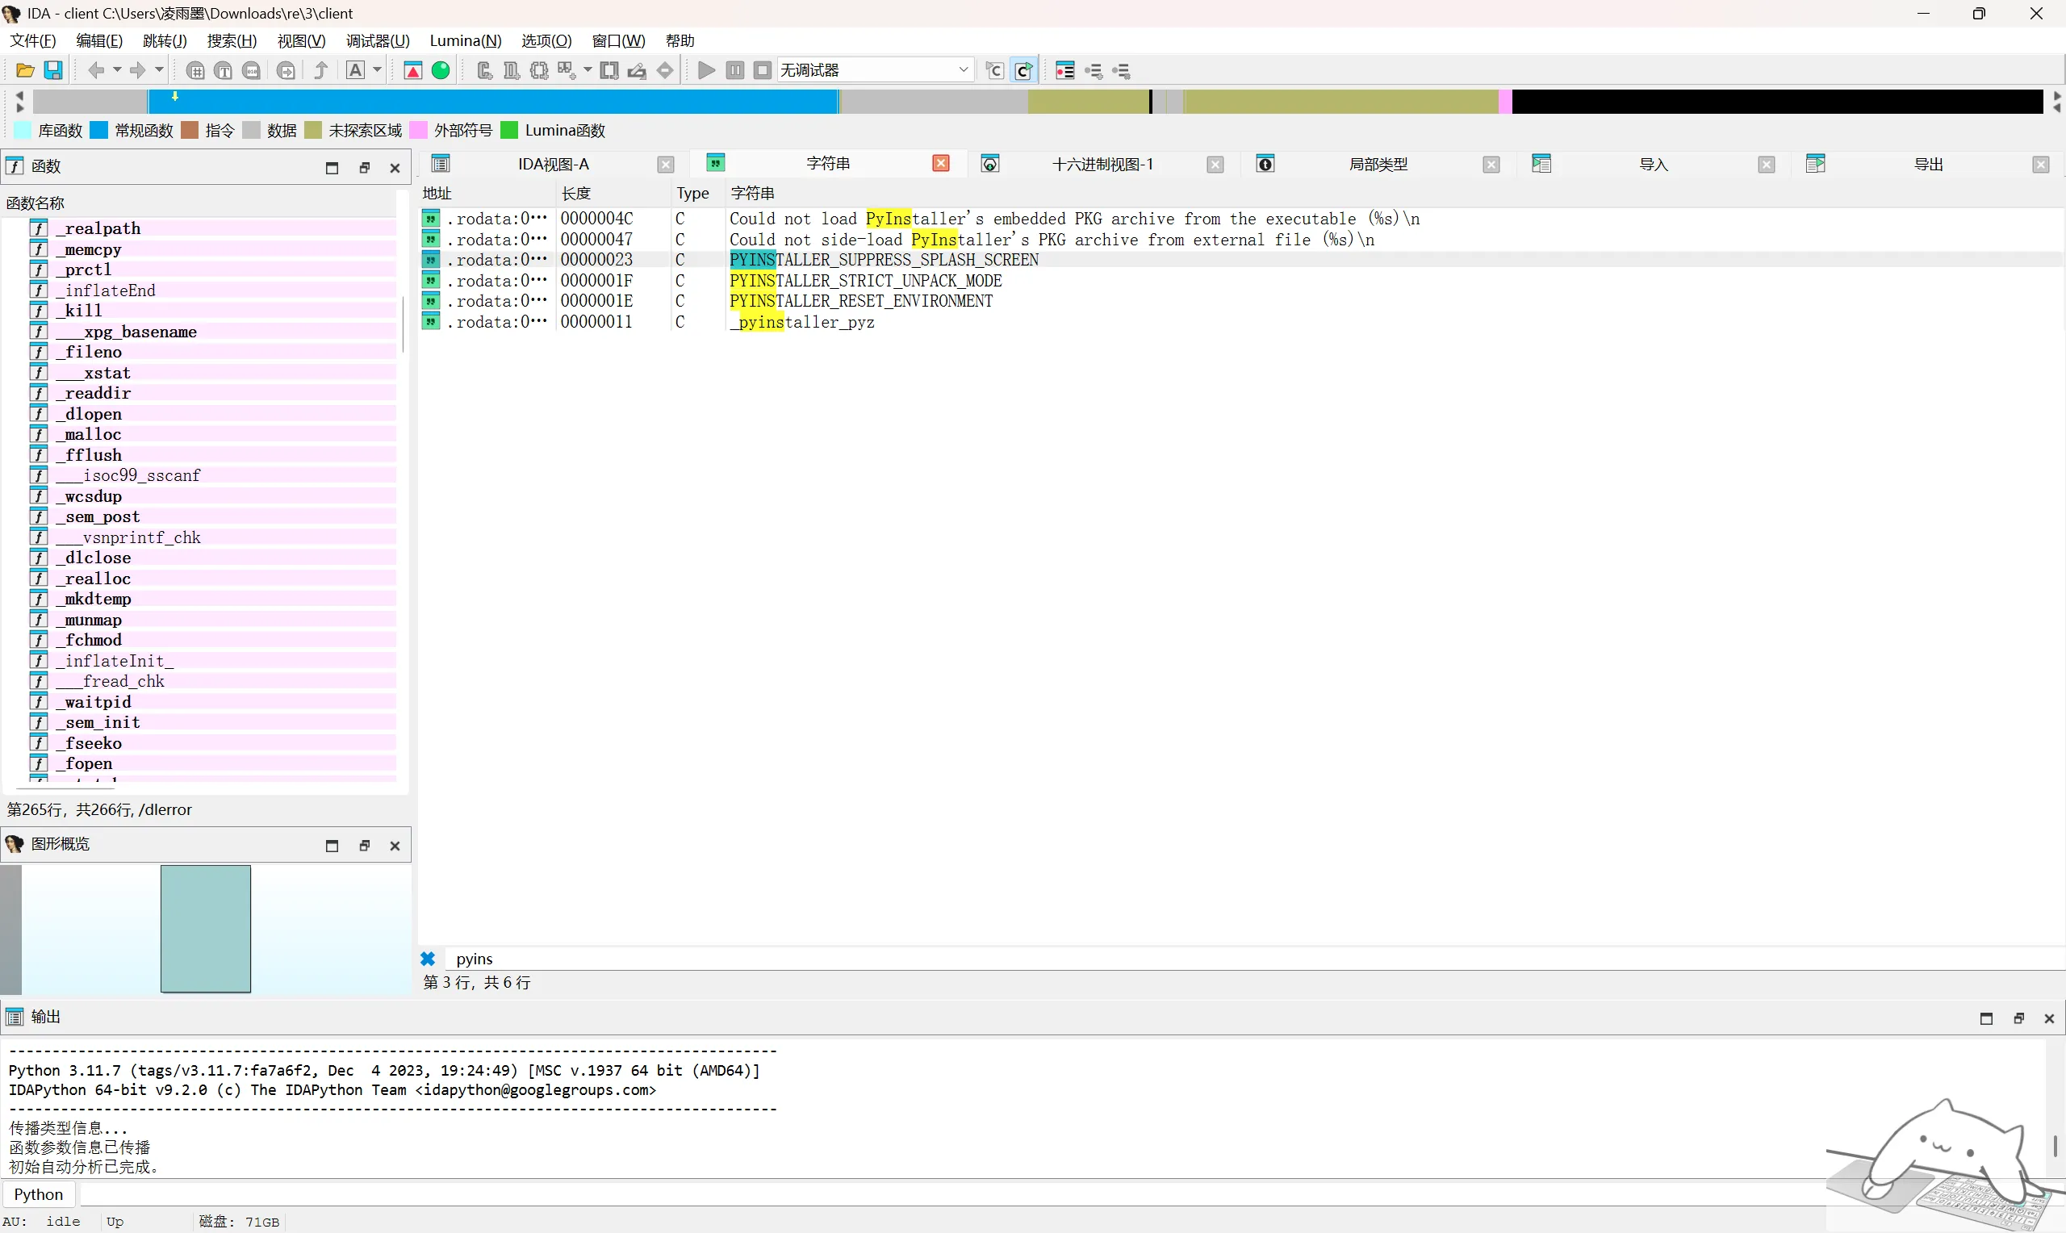2066x1233 pixels.
Task: Click the terminate process stop button
Action: (x=763, y=71)
